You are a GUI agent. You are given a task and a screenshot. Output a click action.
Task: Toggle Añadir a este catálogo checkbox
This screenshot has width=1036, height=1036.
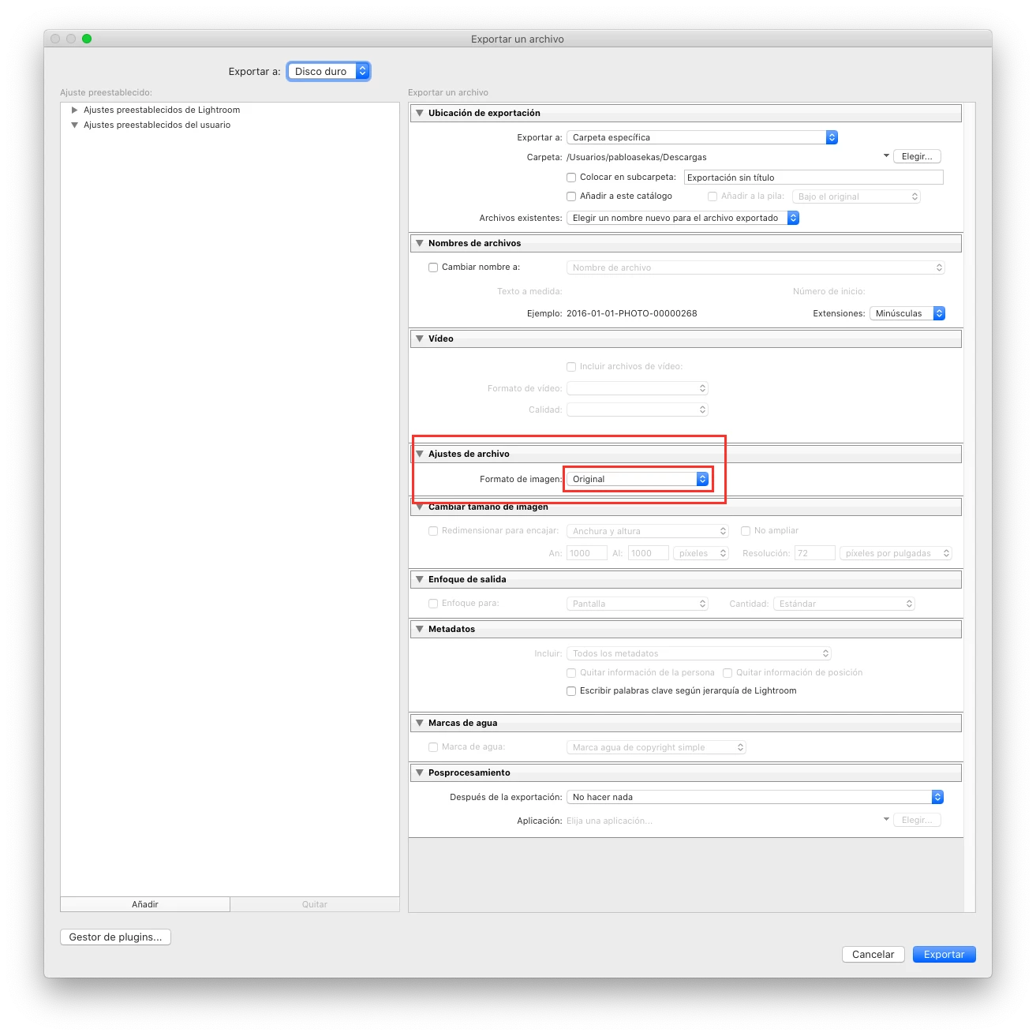coord(571,196)
